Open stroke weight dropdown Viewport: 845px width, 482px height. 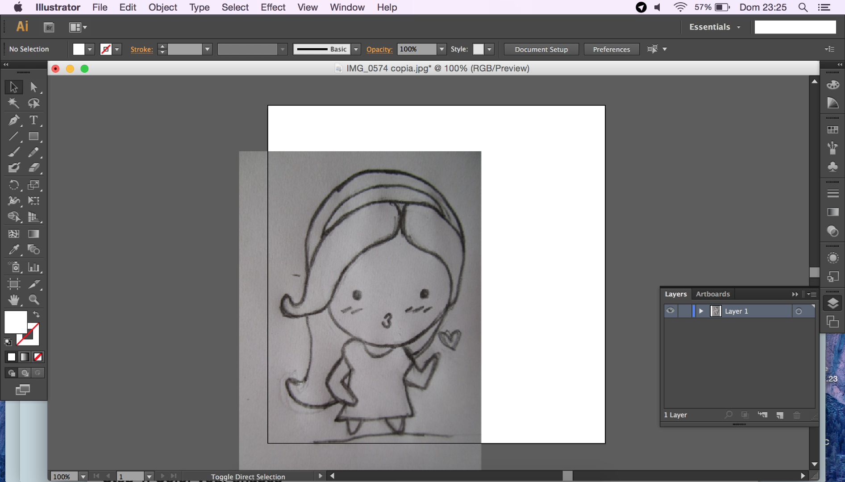[x=207, y=49]
